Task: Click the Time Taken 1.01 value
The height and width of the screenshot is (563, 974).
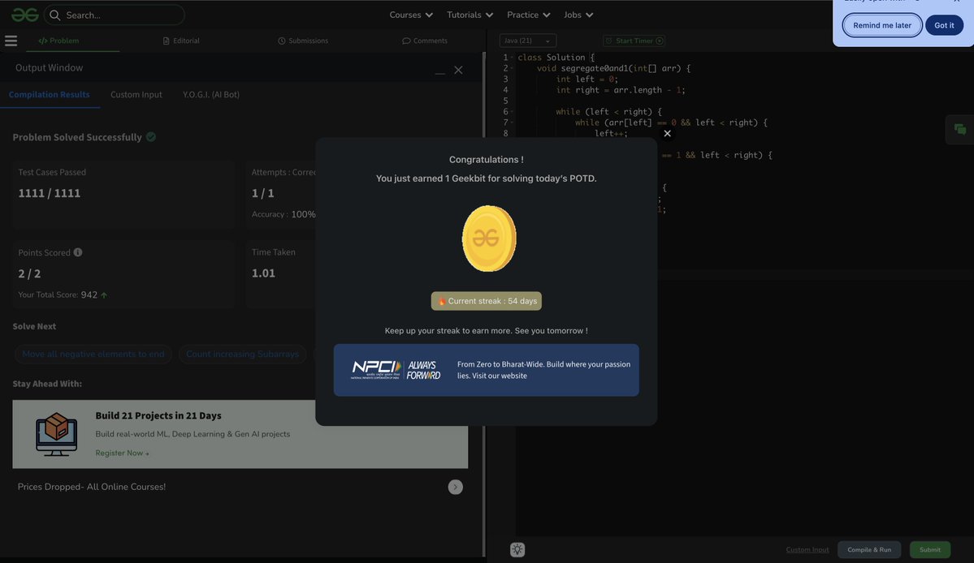Action: [263, 273]
